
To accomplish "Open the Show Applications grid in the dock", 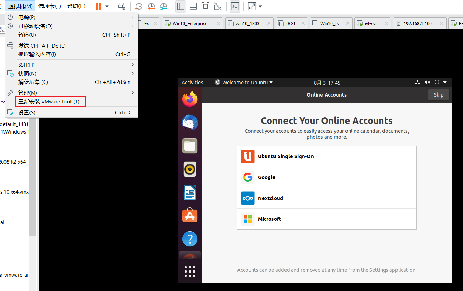I will (x=190, y=271).
